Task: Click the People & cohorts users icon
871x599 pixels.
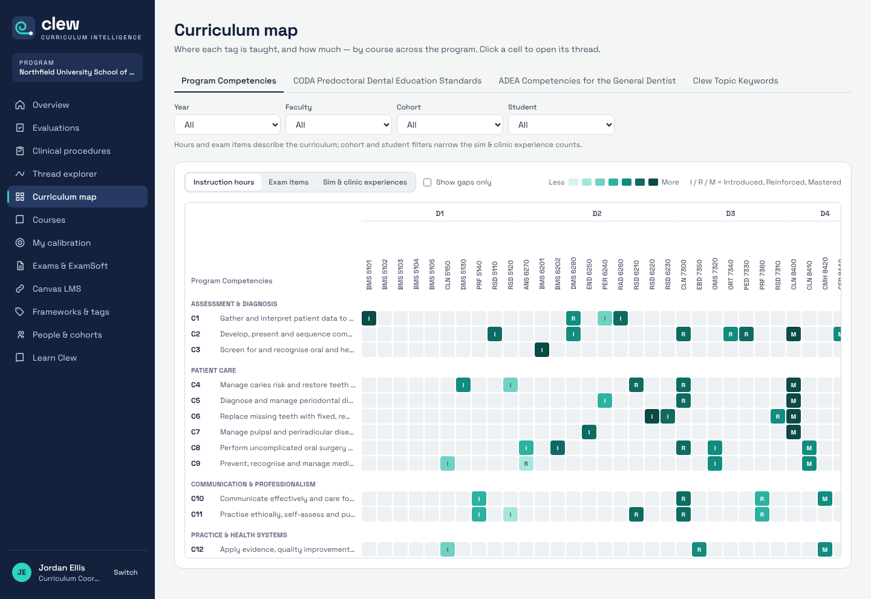Action: pyautogui.click(x=20, y=335)
